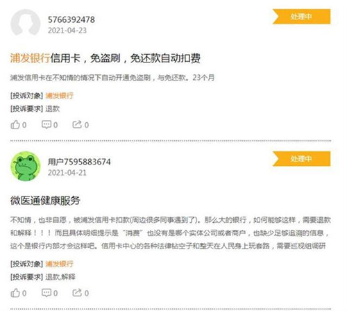Open the green frog avatar of 用户7595883674

click(26, 166)
